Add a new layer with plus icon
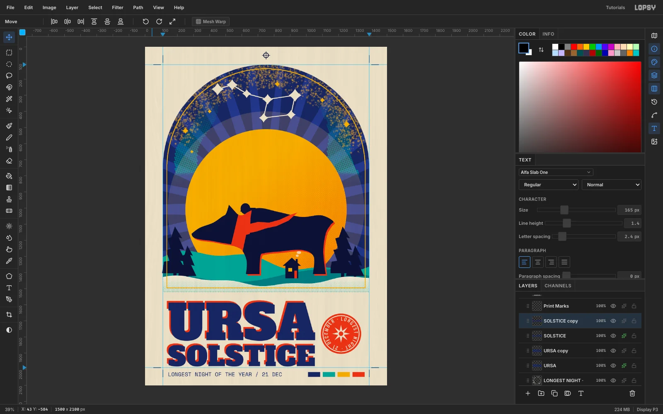The image size is (663, 414). (528, 393)
